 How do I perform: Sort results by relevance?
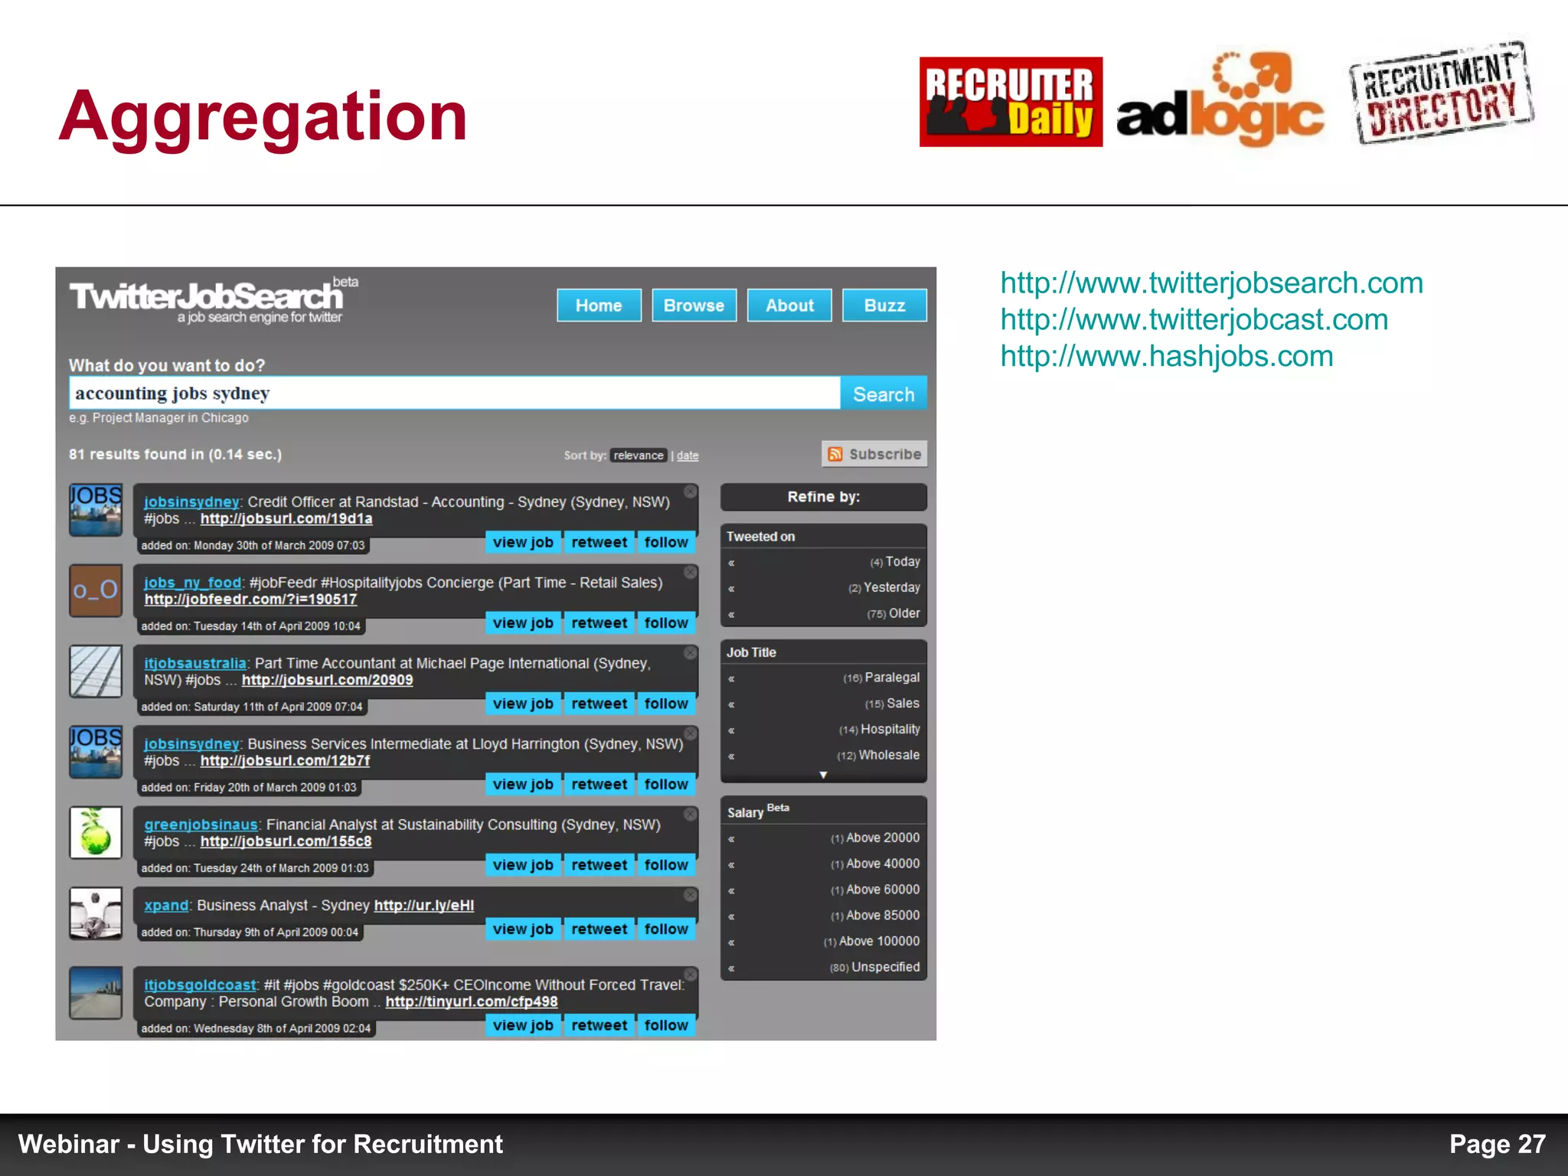639,456
